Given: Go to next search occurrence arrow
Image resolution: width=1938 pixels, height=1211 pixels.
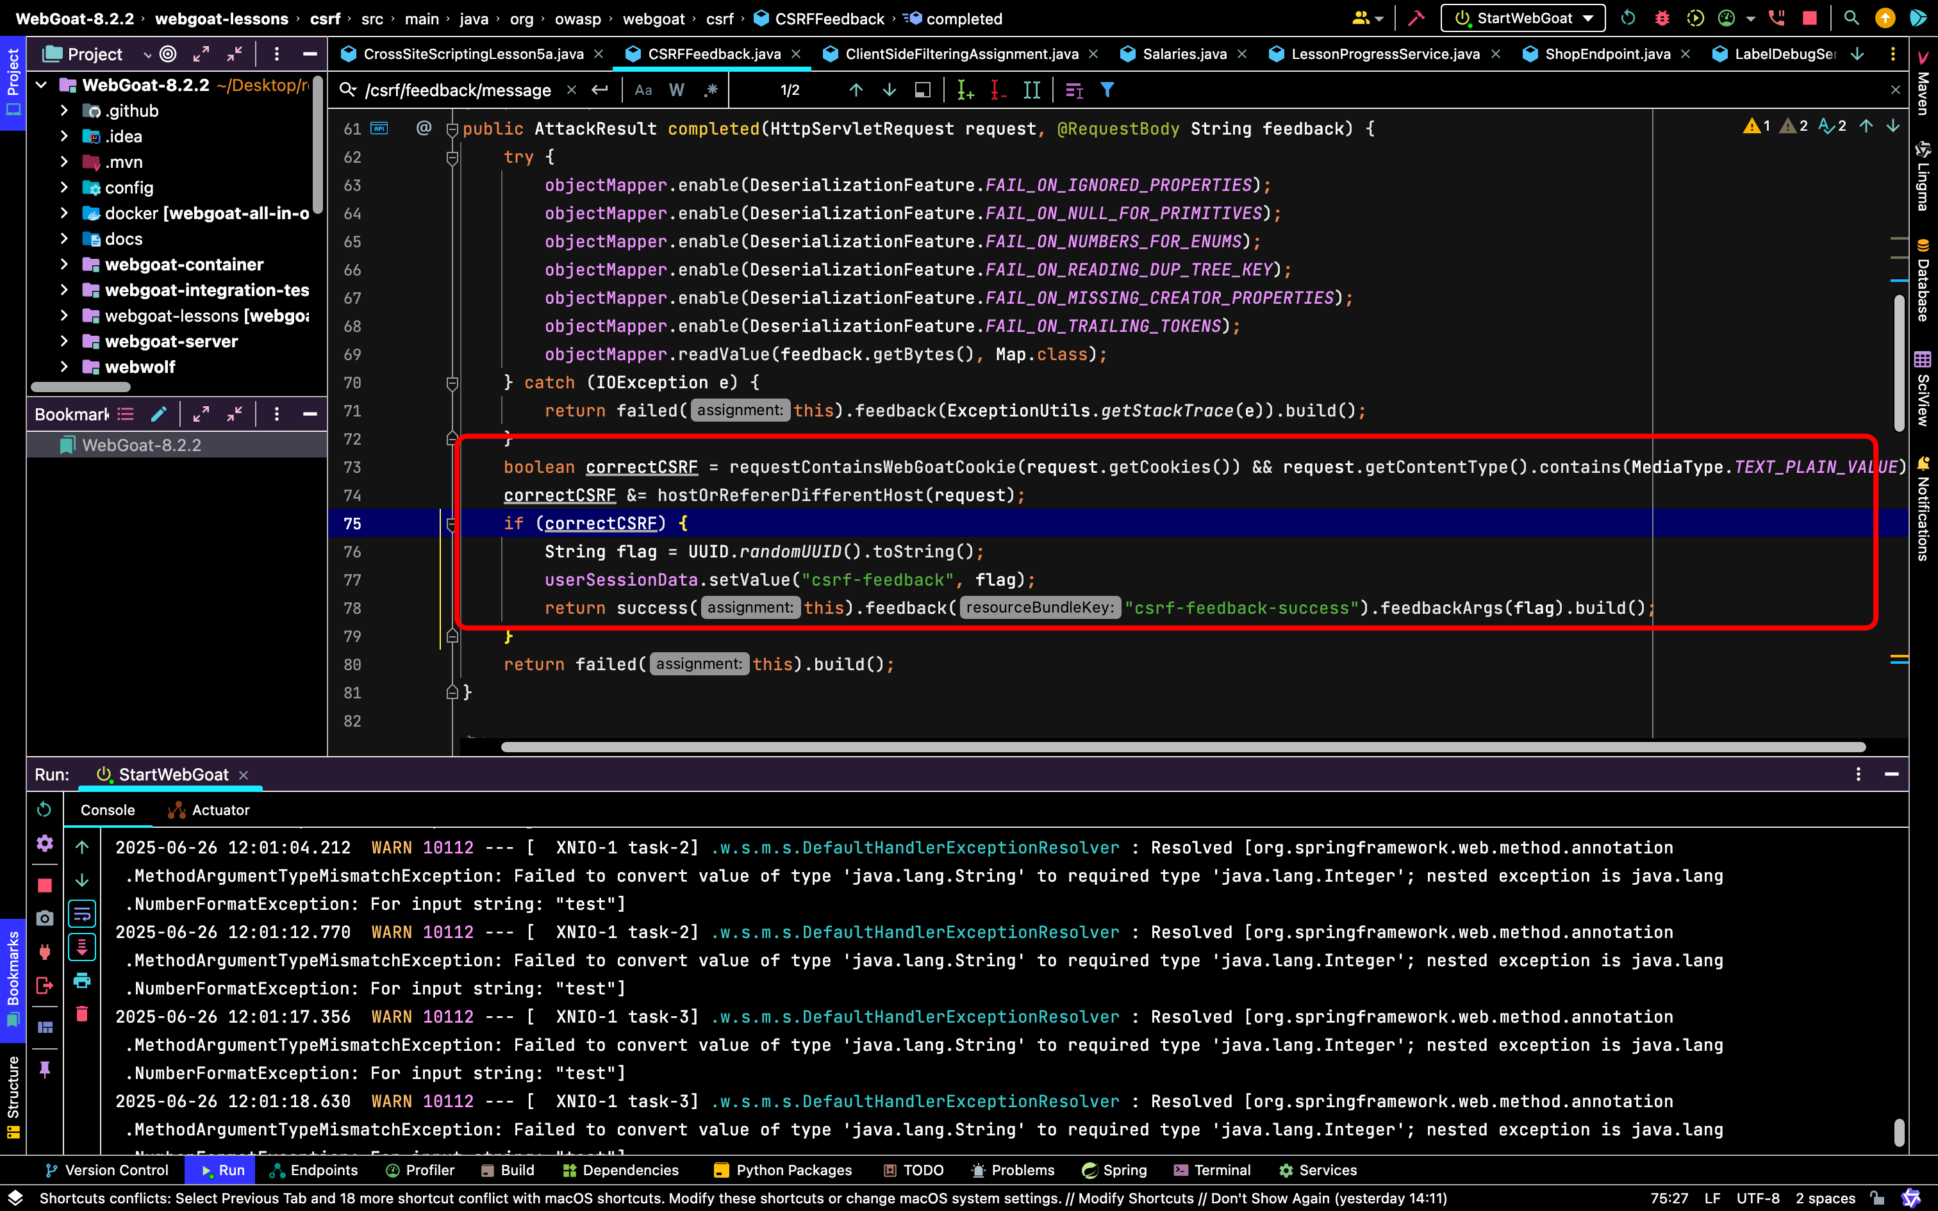Looking at the screenshot, I should (889, 90).
